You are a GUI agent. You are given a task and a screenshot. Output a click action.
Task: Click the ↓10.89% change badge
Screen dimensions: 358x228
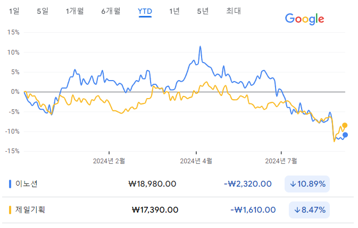(x=307, y=184)
